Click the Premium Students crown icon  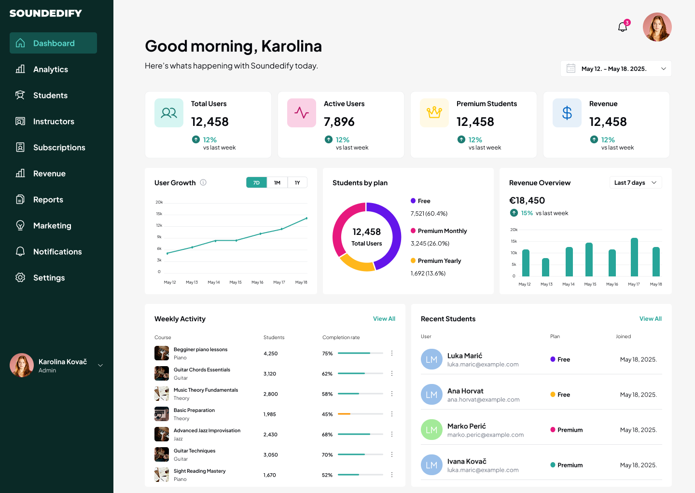tap(434, 113)
